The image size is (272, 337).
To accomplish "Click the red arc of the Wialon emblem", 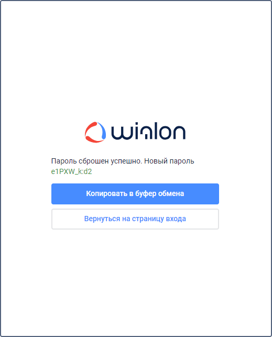I will (90, 133).
